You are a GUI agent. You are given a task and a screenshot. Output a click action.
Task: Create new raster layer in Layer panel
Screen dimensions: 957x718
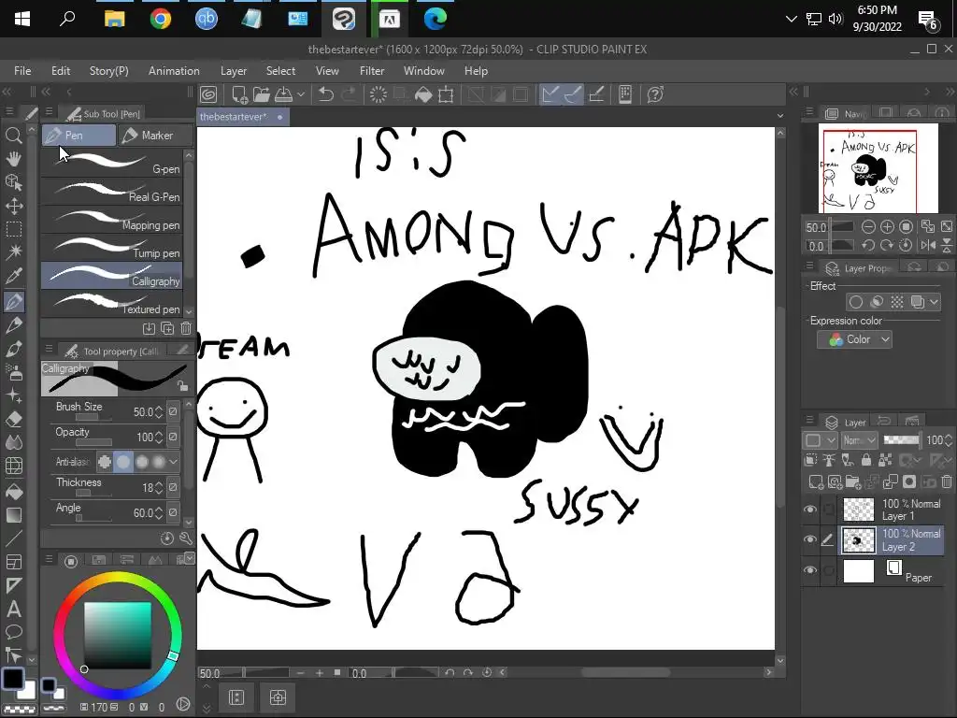pos(816,482)
